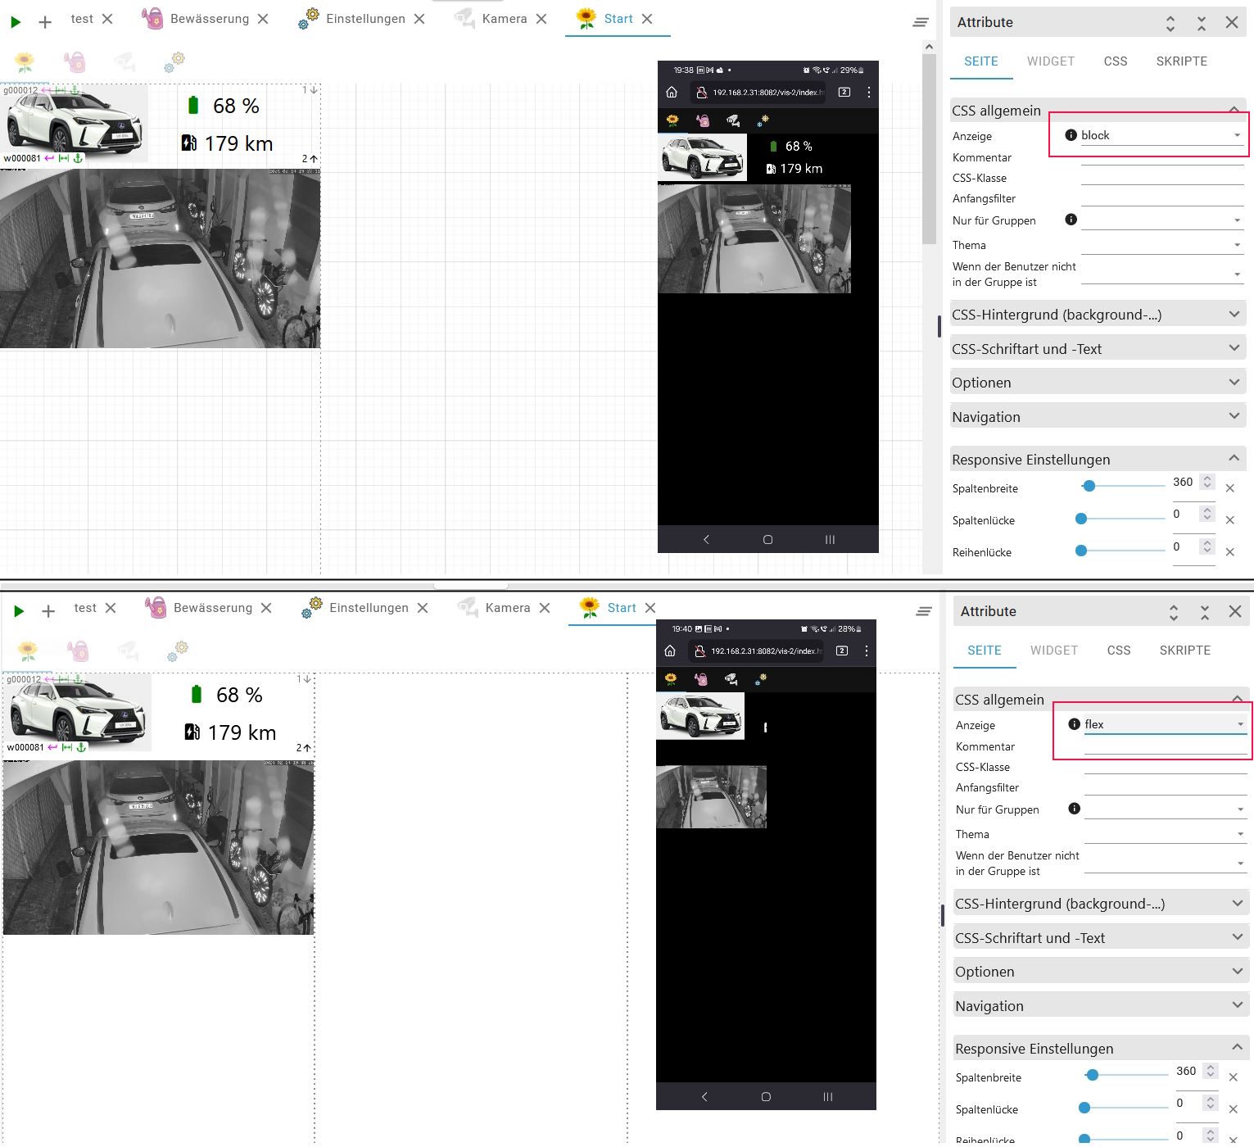Click the Kommentar input field in the upper panel

click(1161, 157)
